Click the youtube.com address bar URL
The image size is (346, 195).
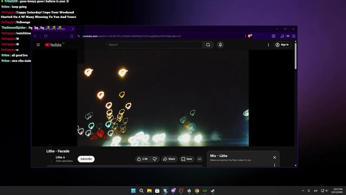point(132,36)
